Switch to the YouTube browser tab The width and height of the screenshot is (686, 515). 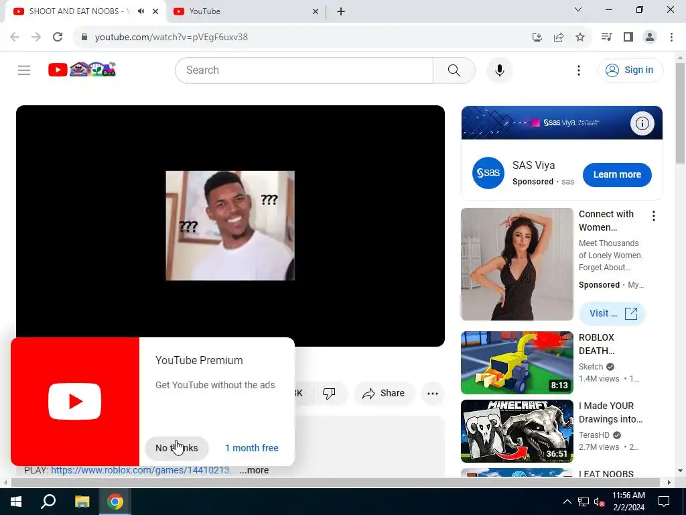coord(245,11)
